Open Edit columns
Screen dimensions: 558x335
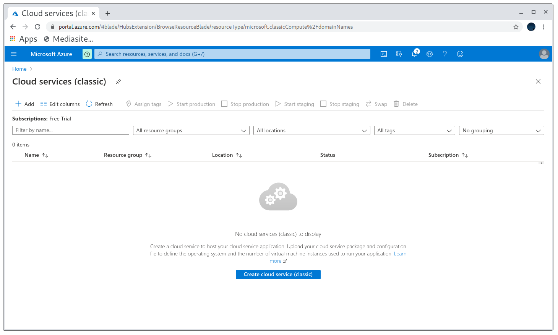[x=60, y=104]
